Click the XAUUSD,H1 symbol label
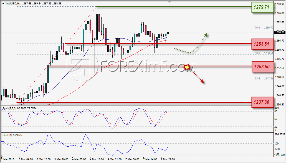 pos(13,3)
